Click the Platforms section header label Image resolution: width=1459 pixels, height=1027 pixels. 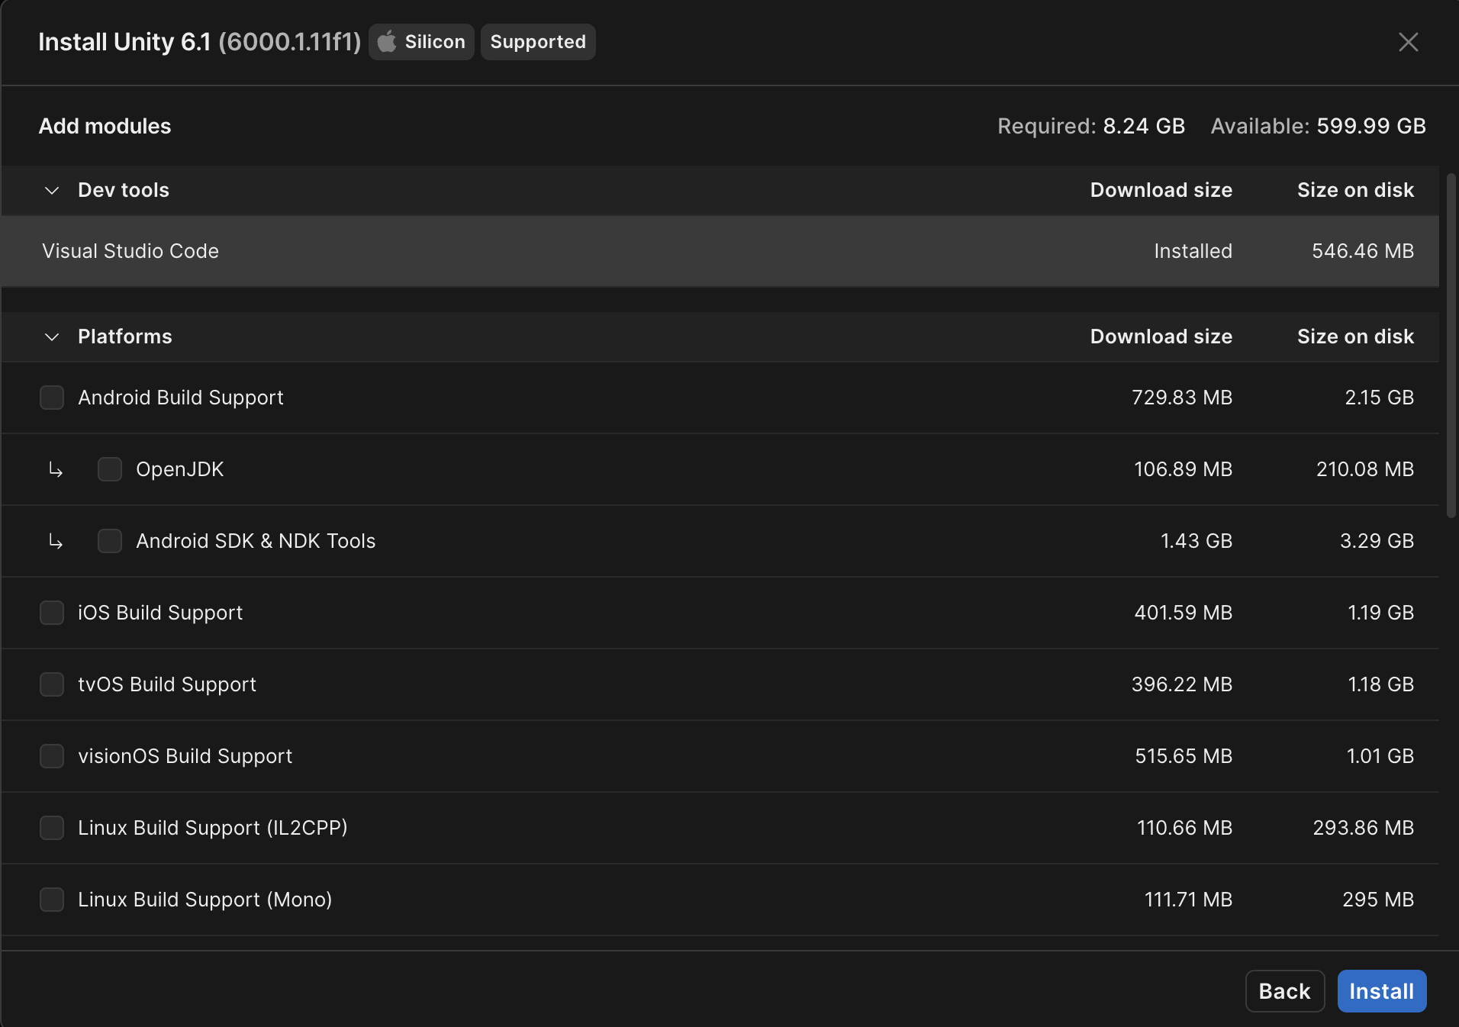(125, 336)
